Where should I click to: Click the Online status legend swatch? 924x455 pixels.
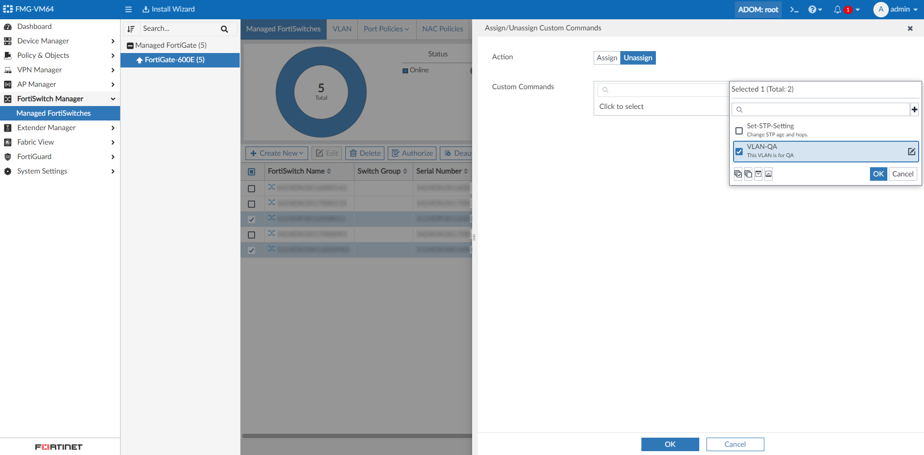pos(405,70)
